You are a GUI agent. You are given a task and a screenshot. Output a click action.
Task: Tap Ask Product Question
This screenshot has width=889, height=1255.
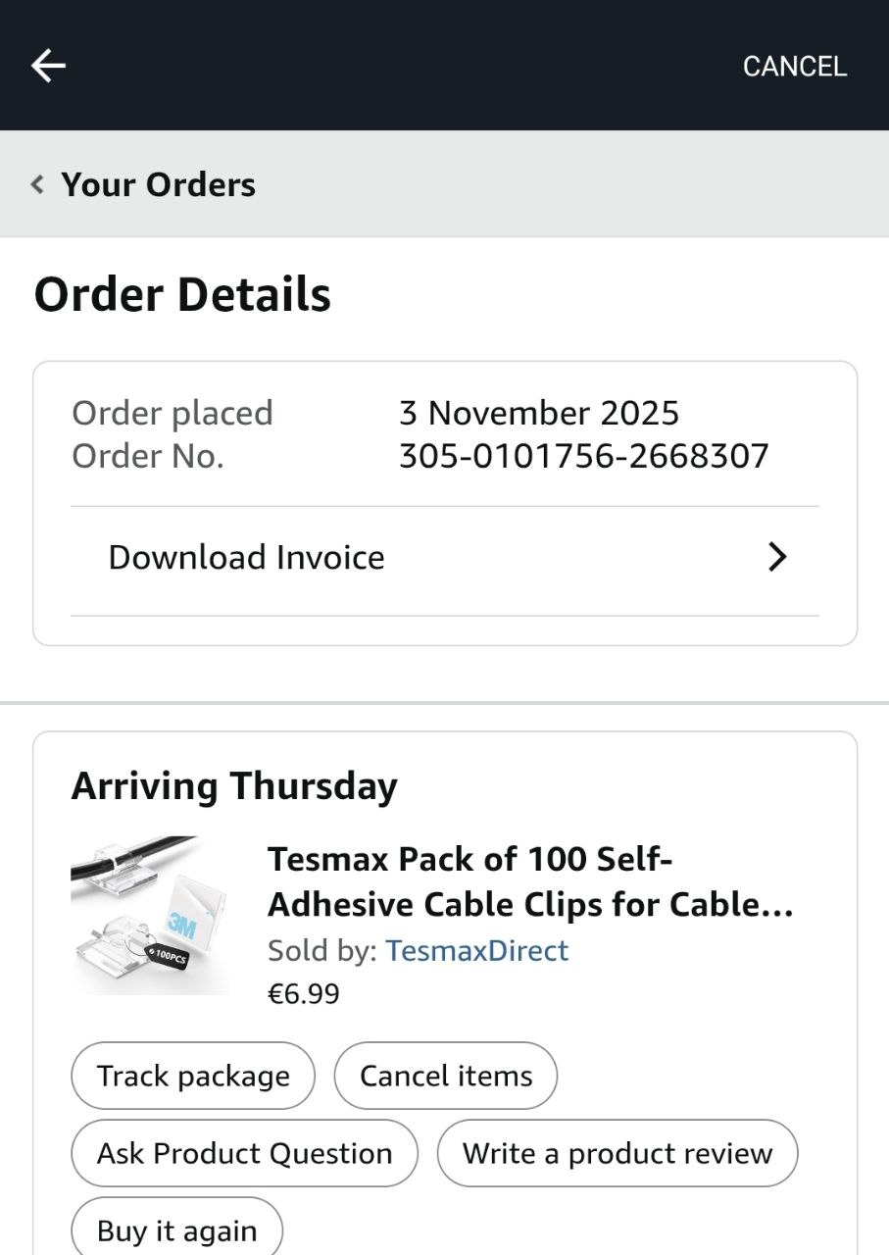coord(244,1153)
